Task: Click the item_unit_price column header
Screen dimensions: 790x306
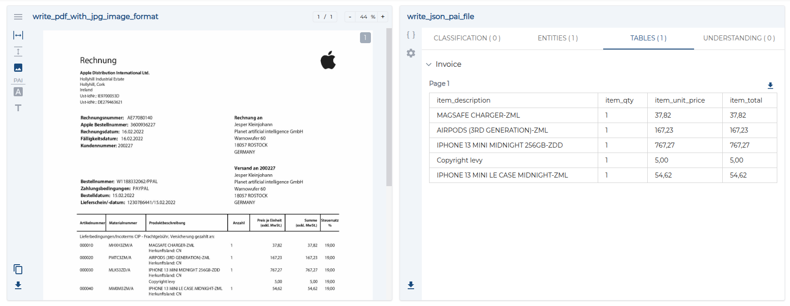Action: 685,100
